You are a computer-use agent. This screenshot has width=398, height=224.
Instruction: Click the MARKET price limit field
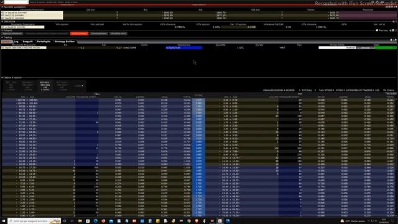[337, 48]
